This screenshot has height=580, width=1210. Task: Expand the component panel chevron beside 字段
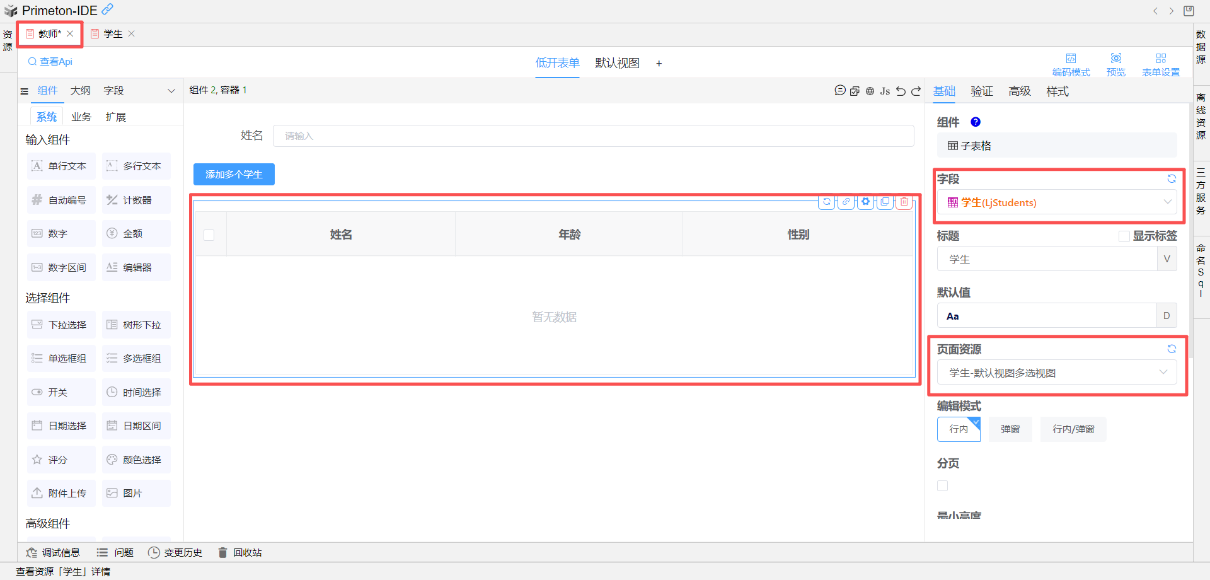pos(171,91)
